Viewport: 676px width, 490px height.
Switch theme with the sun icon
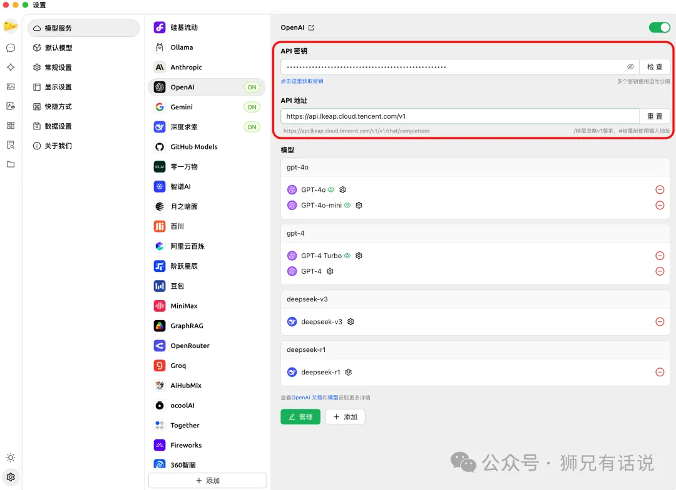click(11, 457)
